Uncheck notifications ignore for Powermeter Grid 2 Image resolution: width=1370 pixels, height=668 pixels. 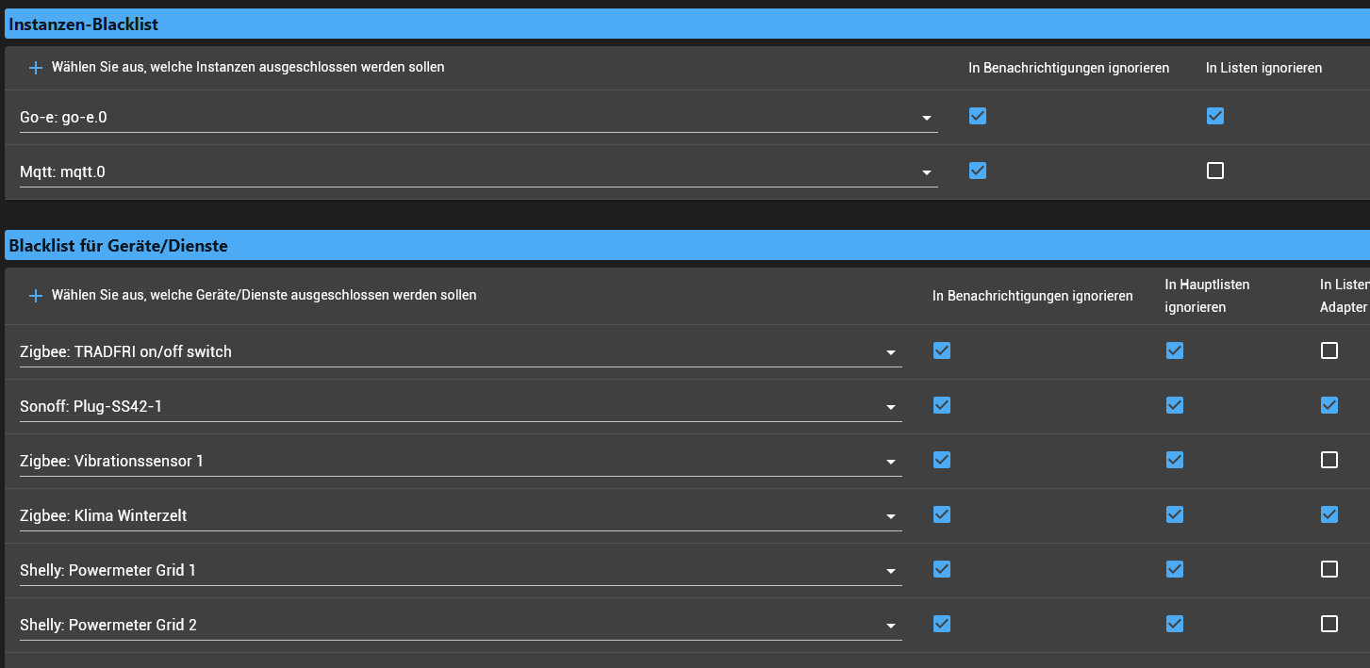[942, 624]
